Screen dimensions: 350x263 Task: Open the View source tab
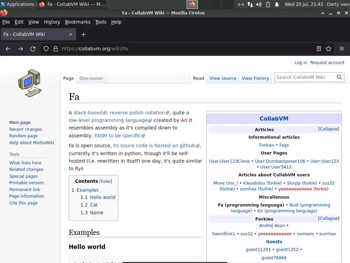tap(223, 78)
